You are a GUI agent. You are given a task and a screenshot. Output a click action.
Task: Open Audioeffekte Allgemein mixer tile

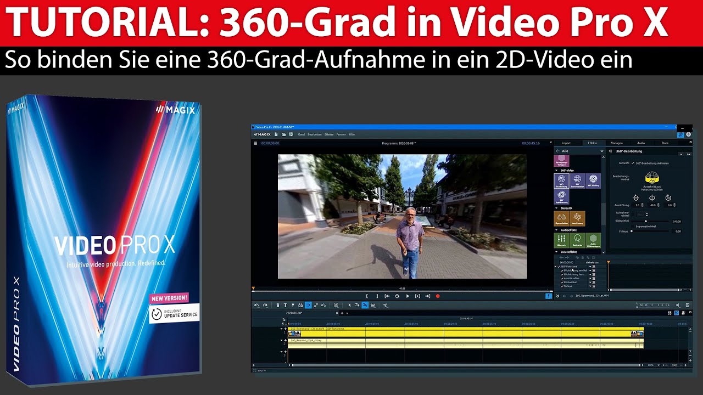pos(562,240)
